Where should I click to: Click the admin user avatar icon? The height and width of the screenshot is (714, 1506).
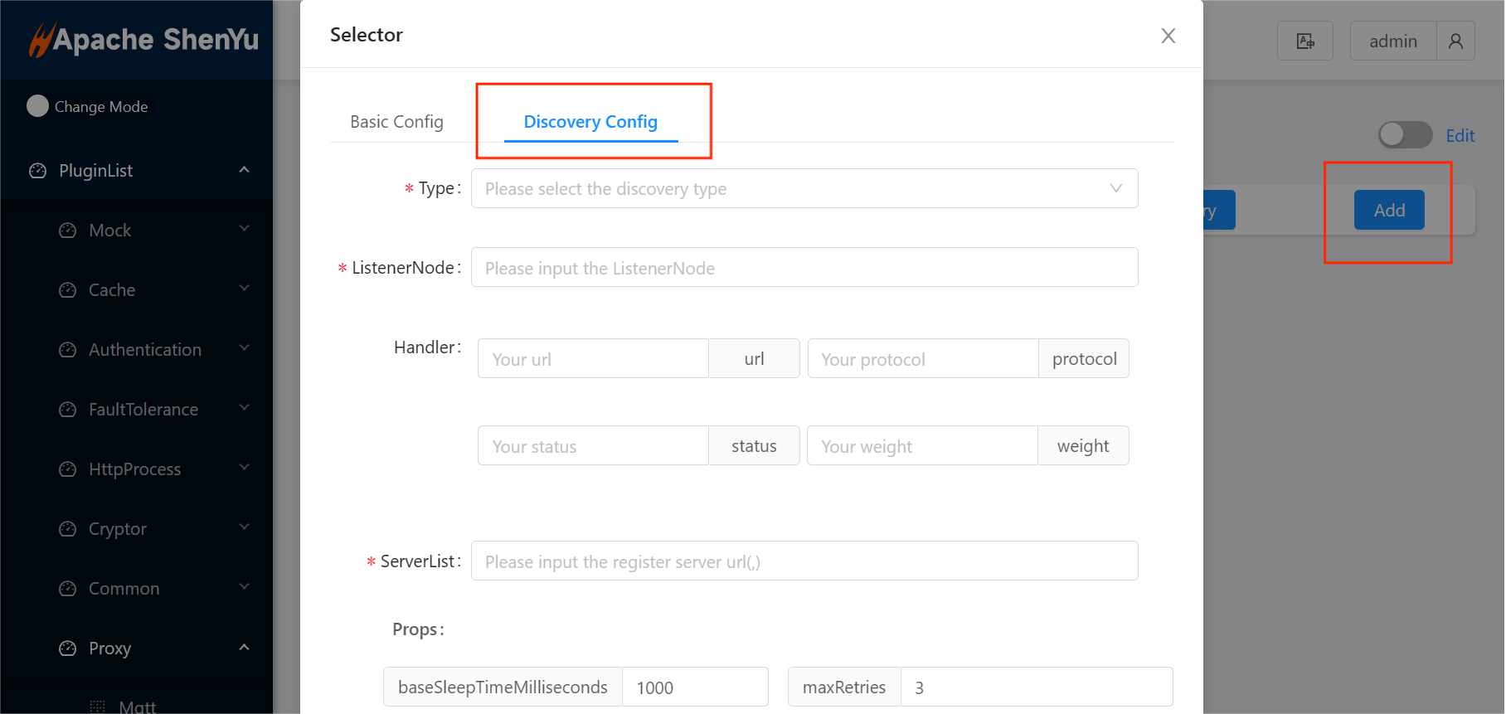[x=1455, y=41]
